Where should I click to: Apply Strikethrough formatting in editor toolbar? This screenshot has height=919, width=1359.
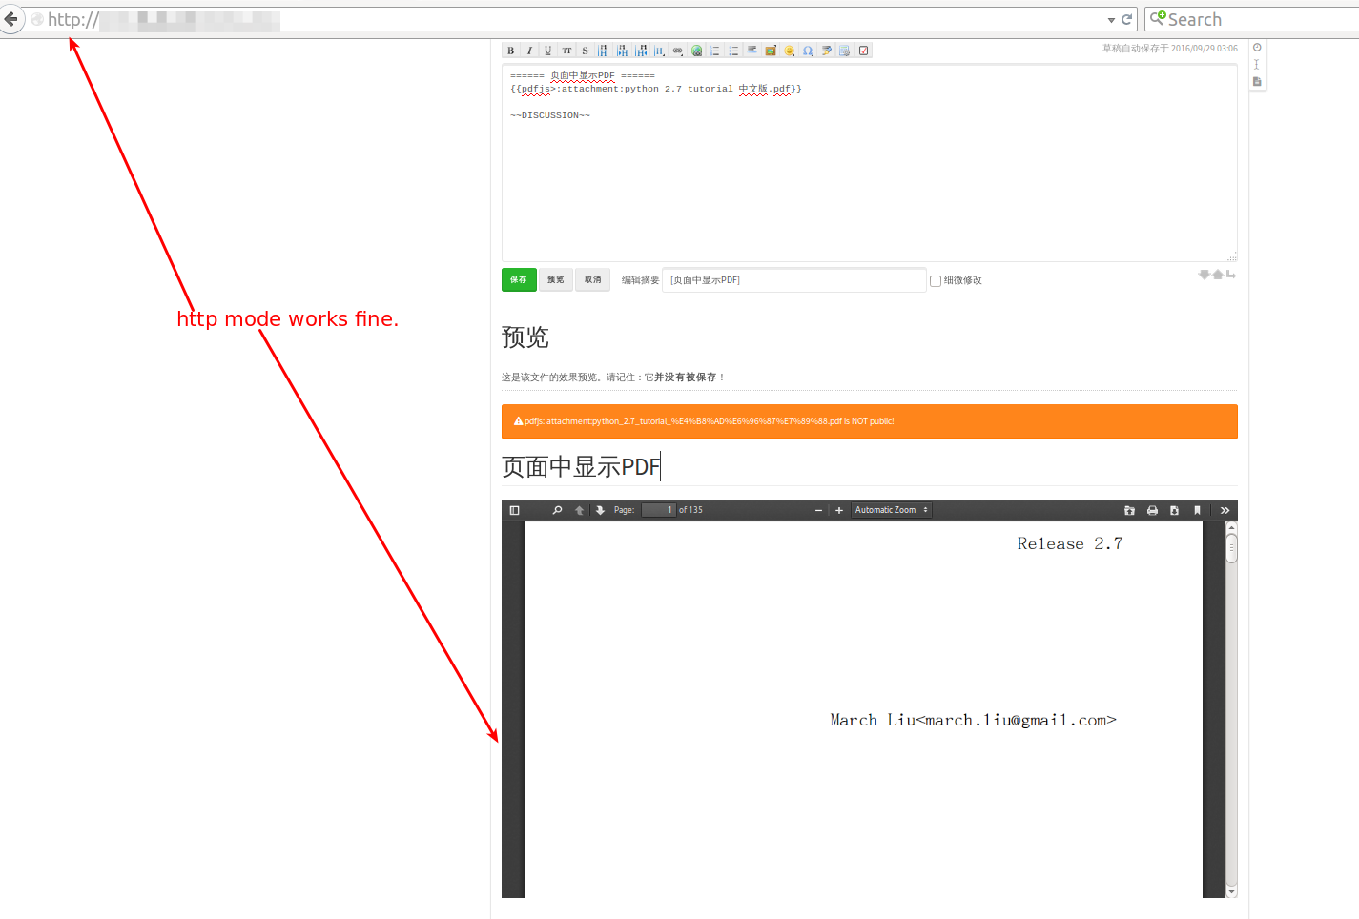pyautogui.click(x=585, y=51)
